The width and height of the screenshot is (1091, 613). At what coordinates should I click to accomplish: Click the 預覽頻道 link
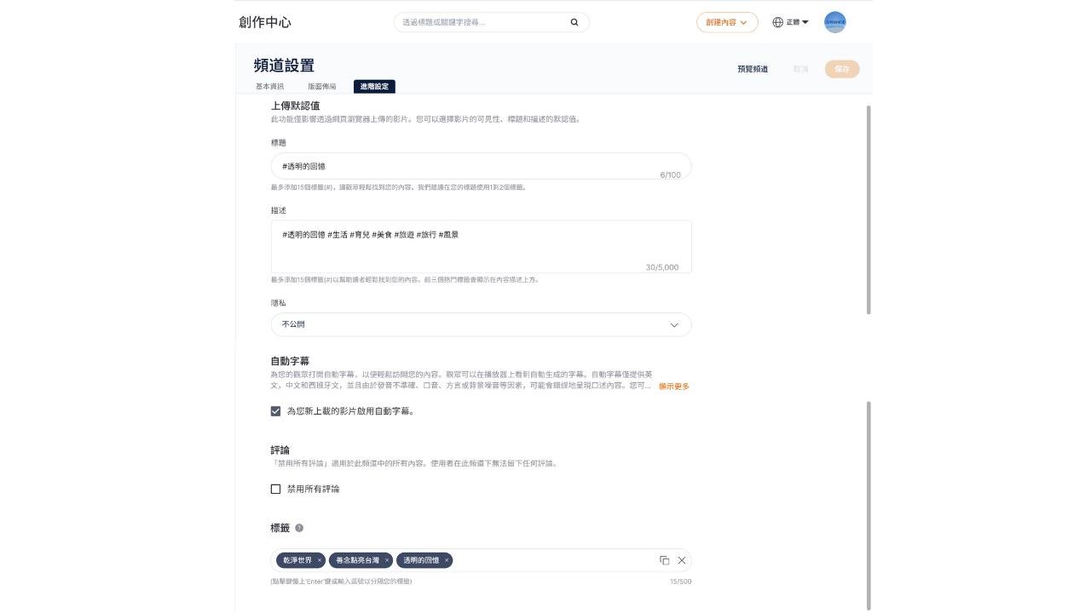[x=753, y=69]
